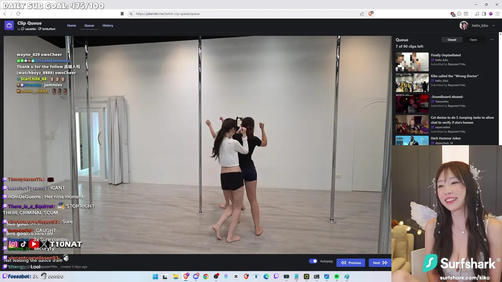
Task: Bookmark this page using the bookmark icon
Action: tap(122, 14)
